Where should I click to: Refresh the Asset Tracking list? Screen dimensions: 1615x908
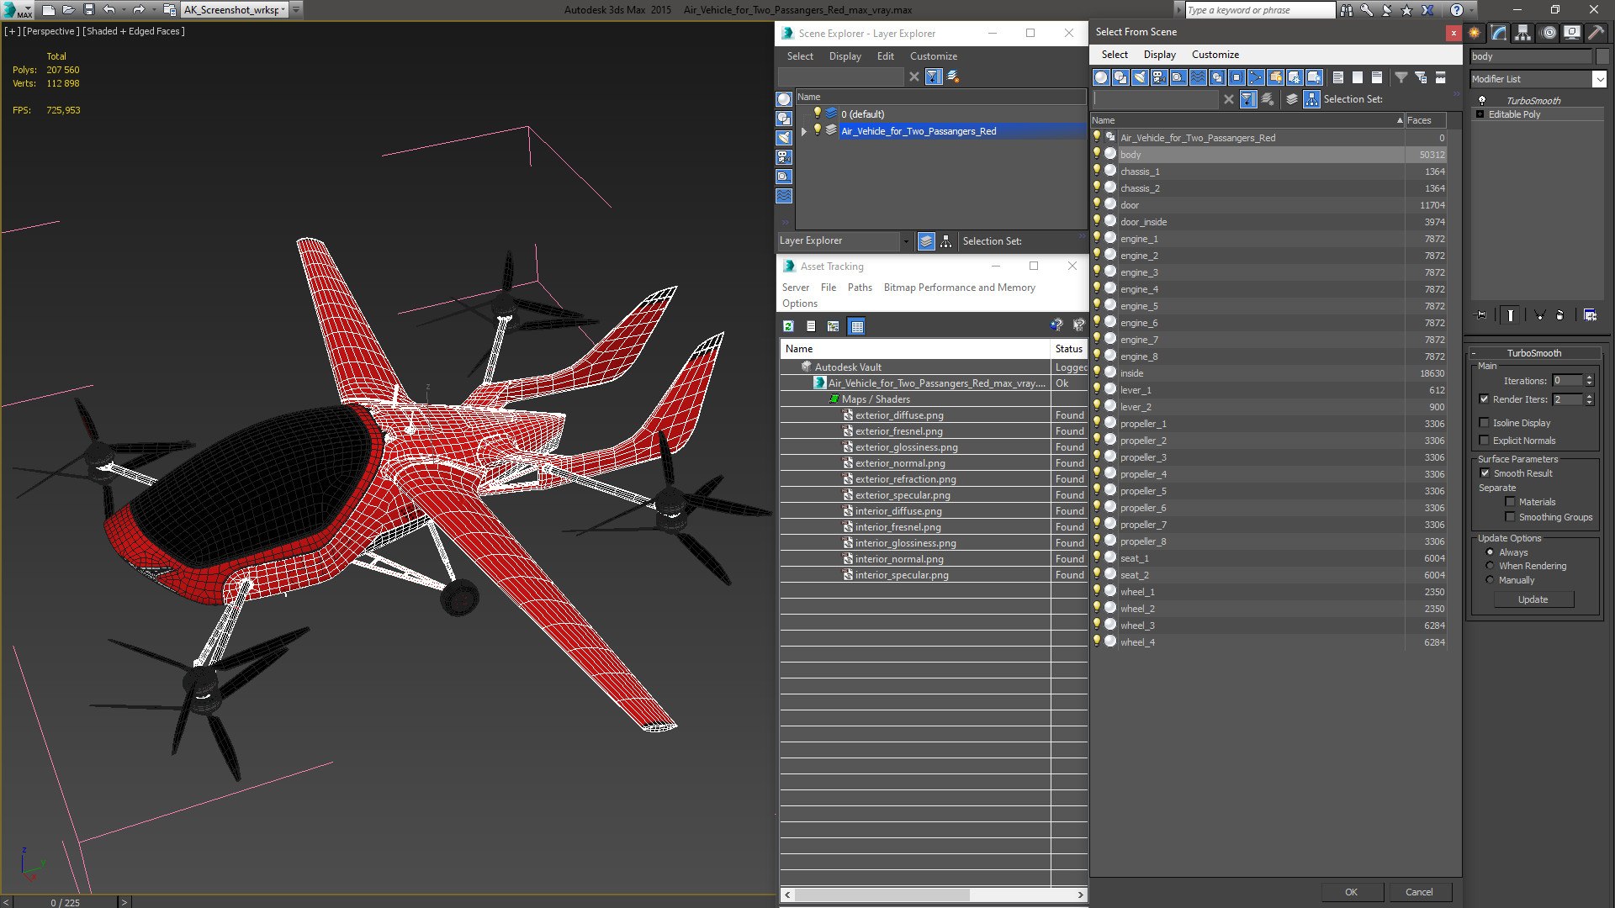pos(789,326)
